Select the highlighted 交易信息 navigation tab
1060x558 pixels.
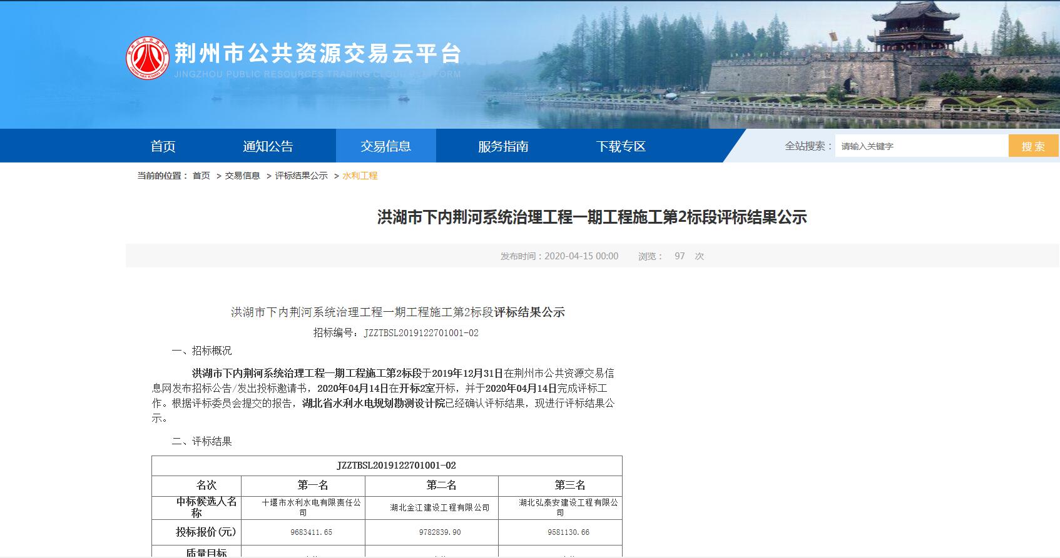pyautogui.click(x=385, y=146)
